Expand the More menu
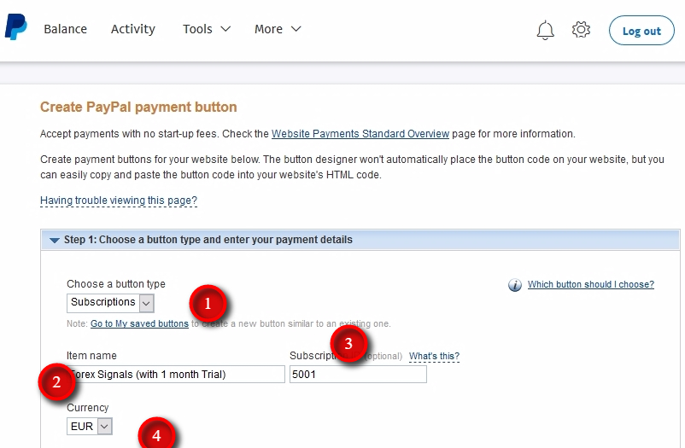 click(x=278, y=29)
